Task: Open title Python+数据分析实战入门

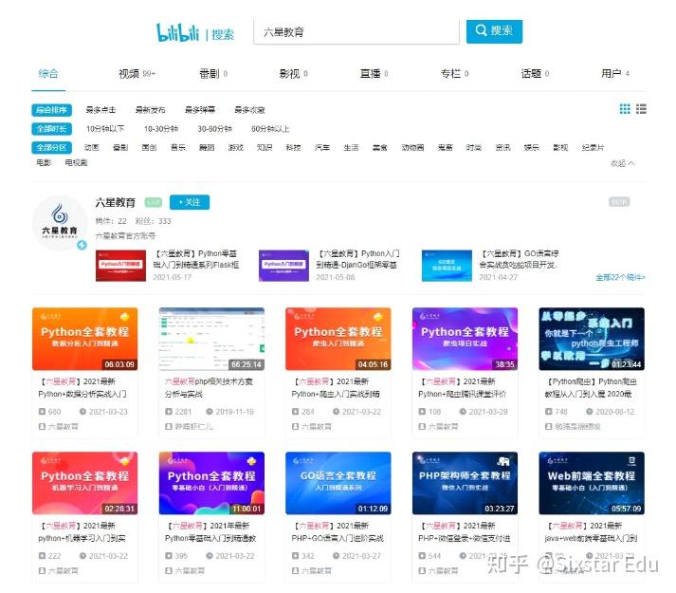Action: coord(82,387)
